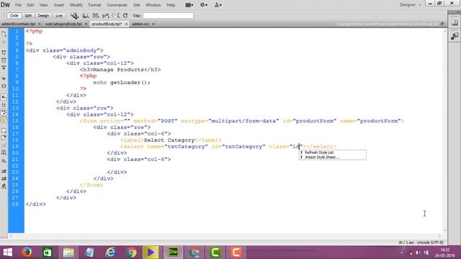Viewport: 461px width, 259px height.
Task: Open the Site management dropdown icon
Action: (218, 5)
